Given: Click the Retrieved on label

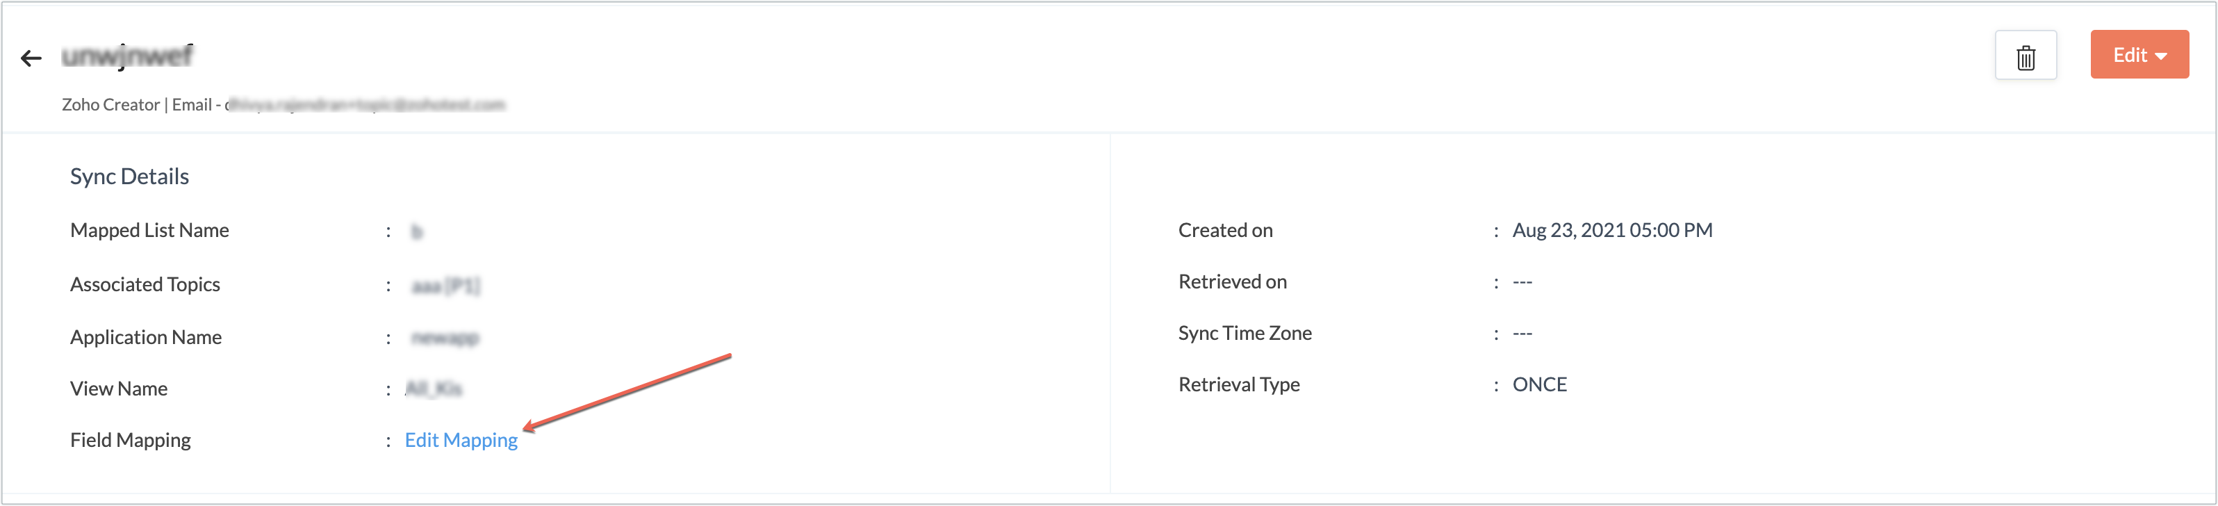Looking at the screenshot, I should 1232,282.
